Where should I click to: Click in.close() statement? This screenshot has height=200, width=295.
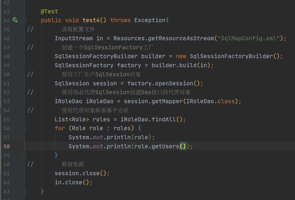(73, 182)
